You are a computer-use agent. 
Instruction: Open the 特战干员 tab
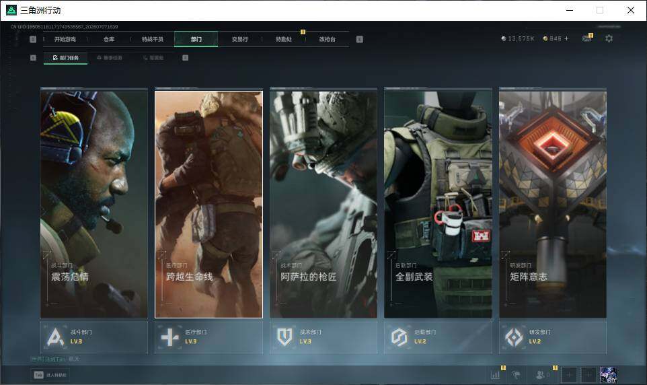(x=153, y=39)
